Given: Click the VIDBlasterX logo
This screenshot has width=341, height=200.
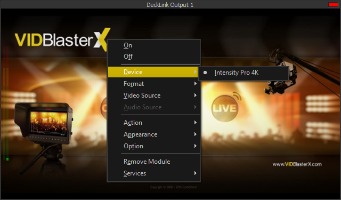Looking at the screenshot, I should point(62,39).
